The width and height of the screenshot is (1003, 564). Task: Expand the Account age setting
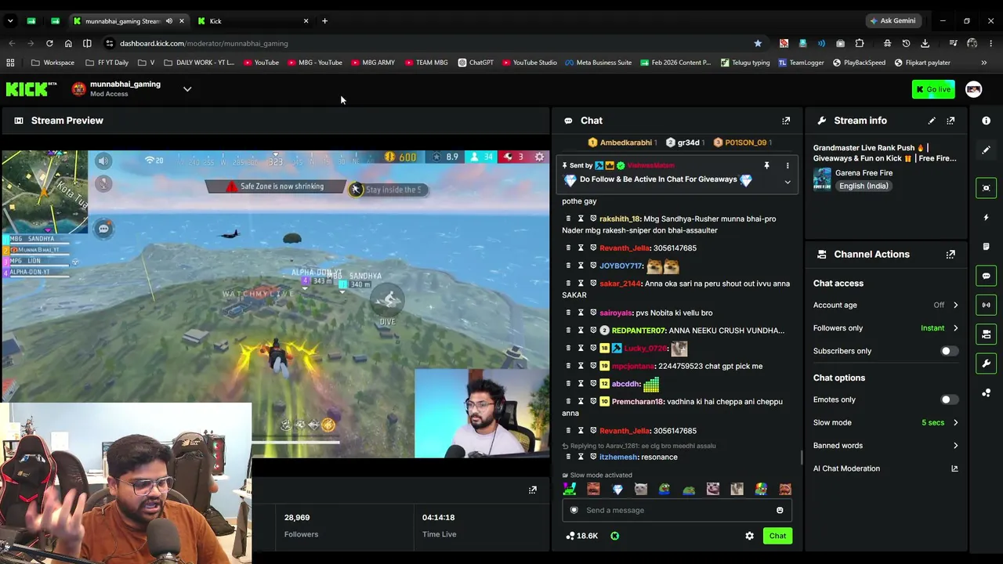pyautogui.click(x=885, y=305)
